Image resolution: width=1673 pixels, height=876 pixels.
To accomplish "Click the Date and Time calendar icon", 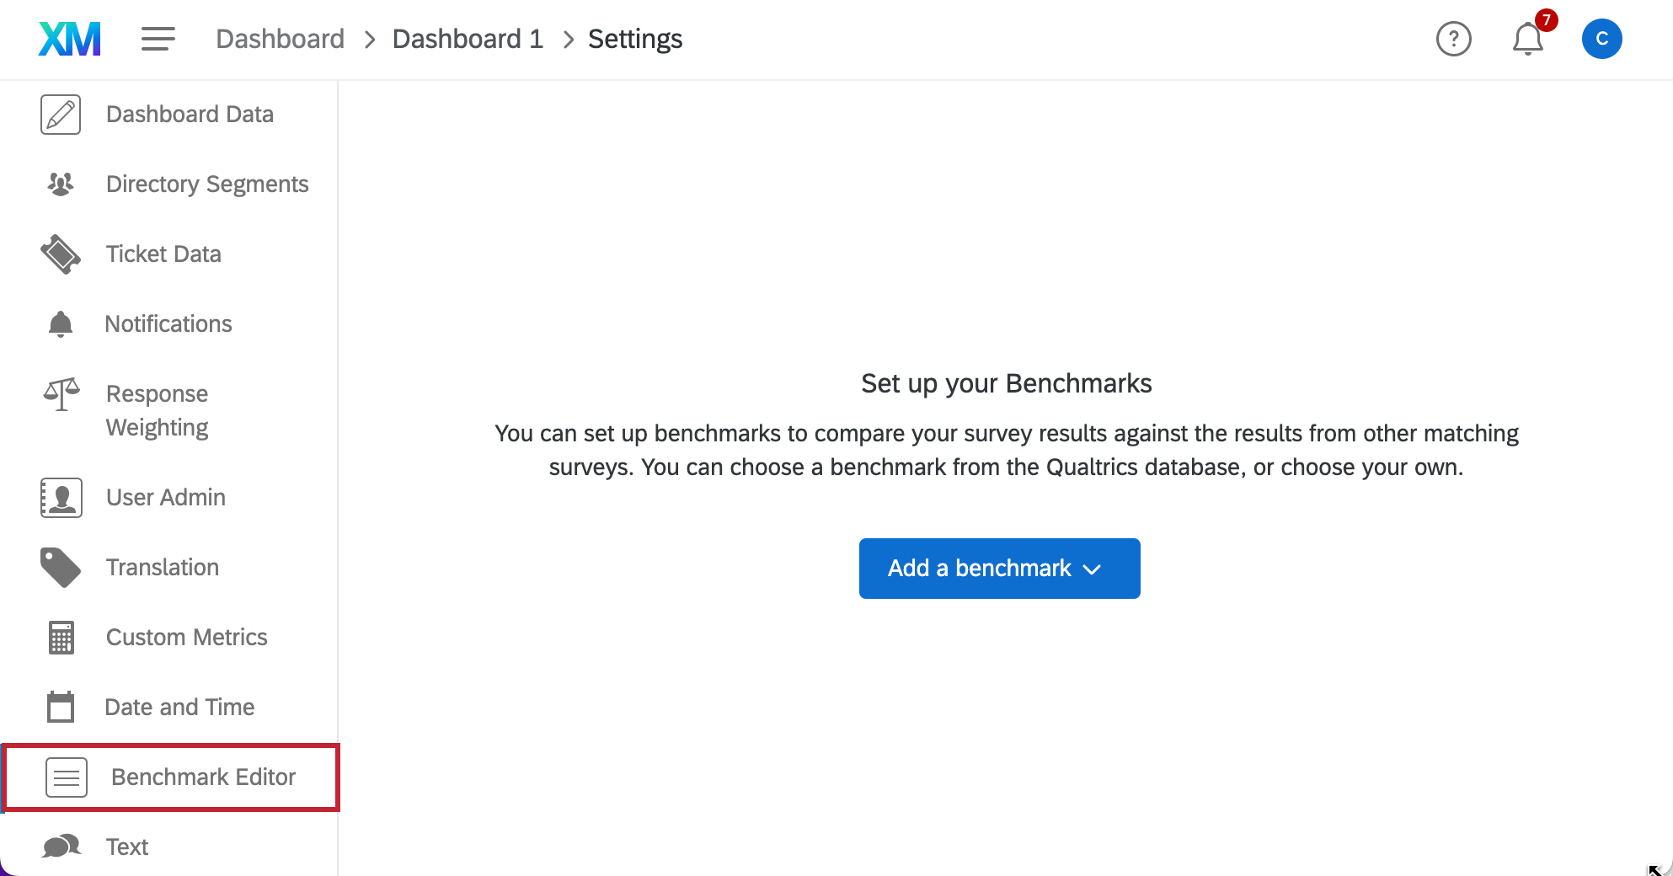I will pyautogui.click(x=61, y=708).
